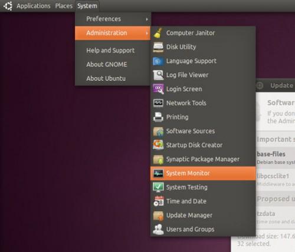Viewport: 295px width, 252px height.
Task: Click the Synaptic Package Manager icon
Action: pos(158,160)
